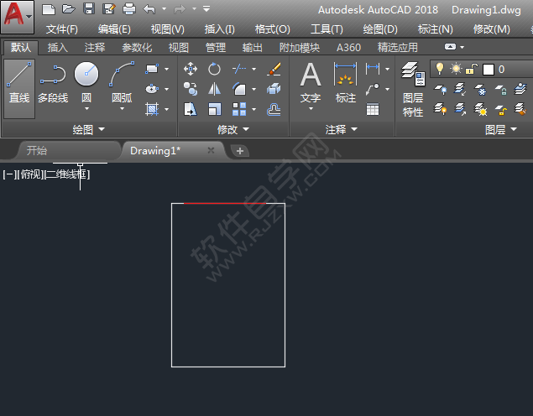Toggle layer lock padlock icon
Viewport: 533px width, 416px height.
[x=472, y=69]
